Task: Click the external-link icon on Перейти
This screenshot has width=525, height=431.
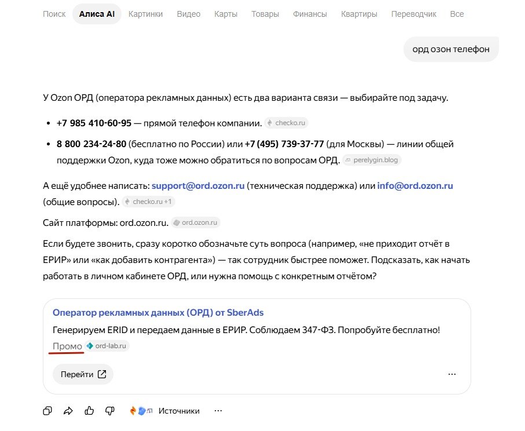Action: click(x=102, y=374)
